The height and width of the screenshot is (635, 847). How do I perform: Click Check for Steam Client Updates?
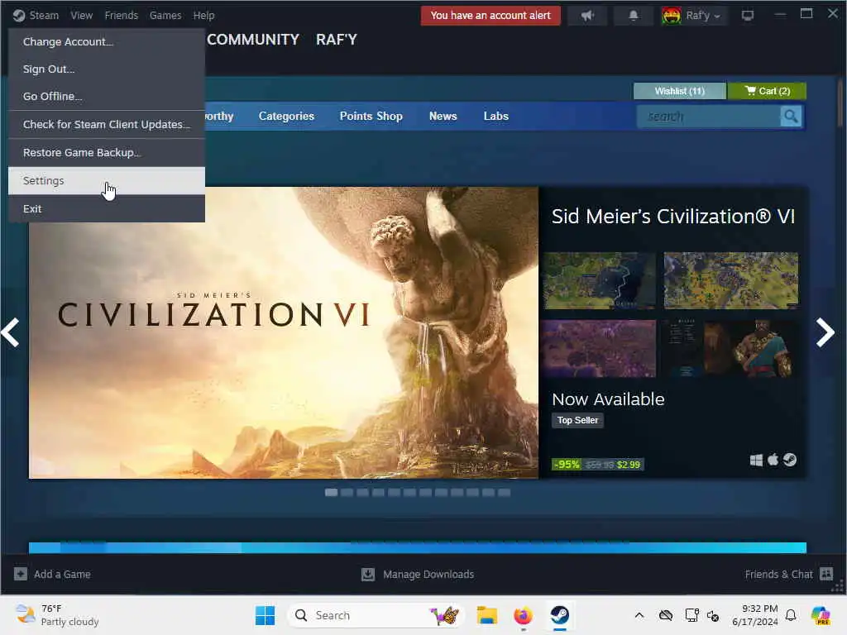tap(107, 124)
